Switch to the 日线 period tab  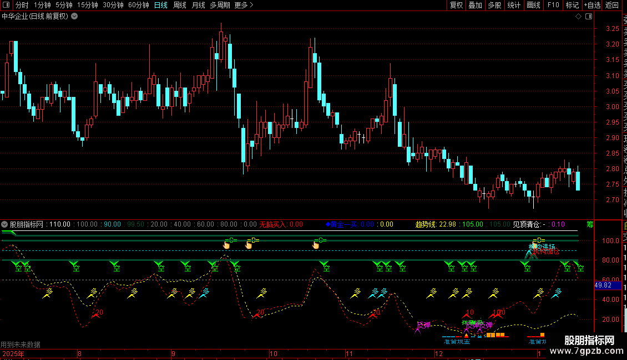click(x=161, y=5)
